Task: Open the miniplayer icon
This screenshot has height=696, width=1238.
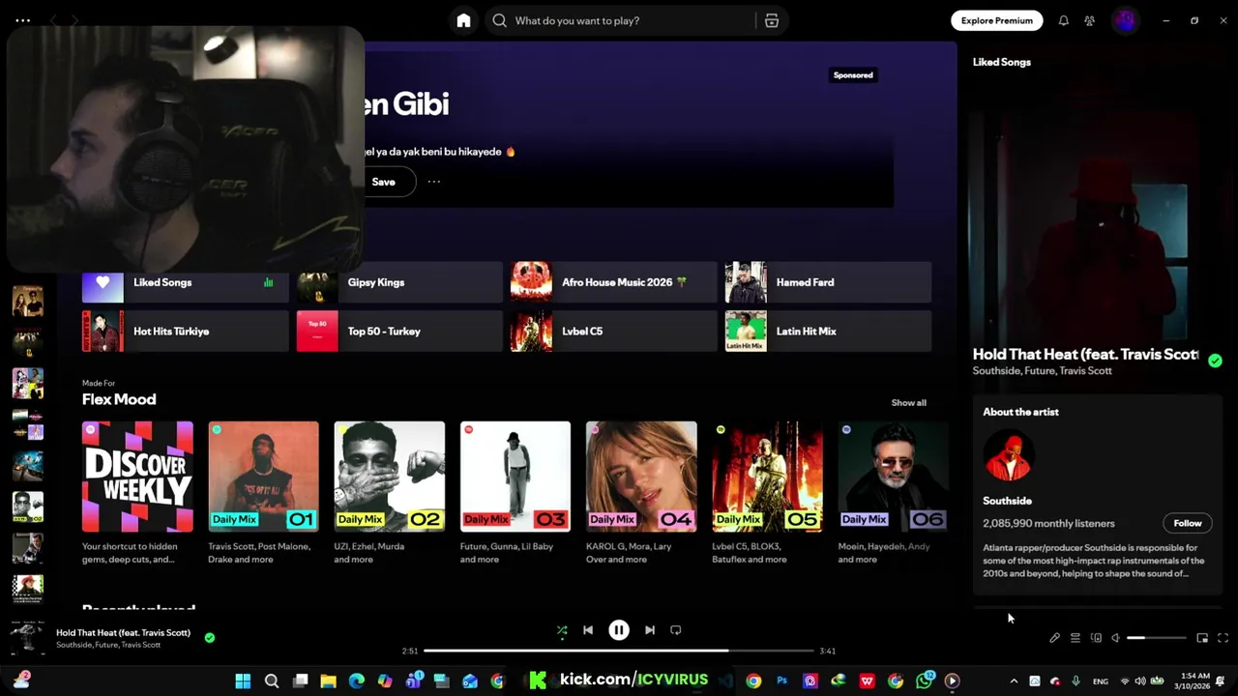Action: 1202,638
